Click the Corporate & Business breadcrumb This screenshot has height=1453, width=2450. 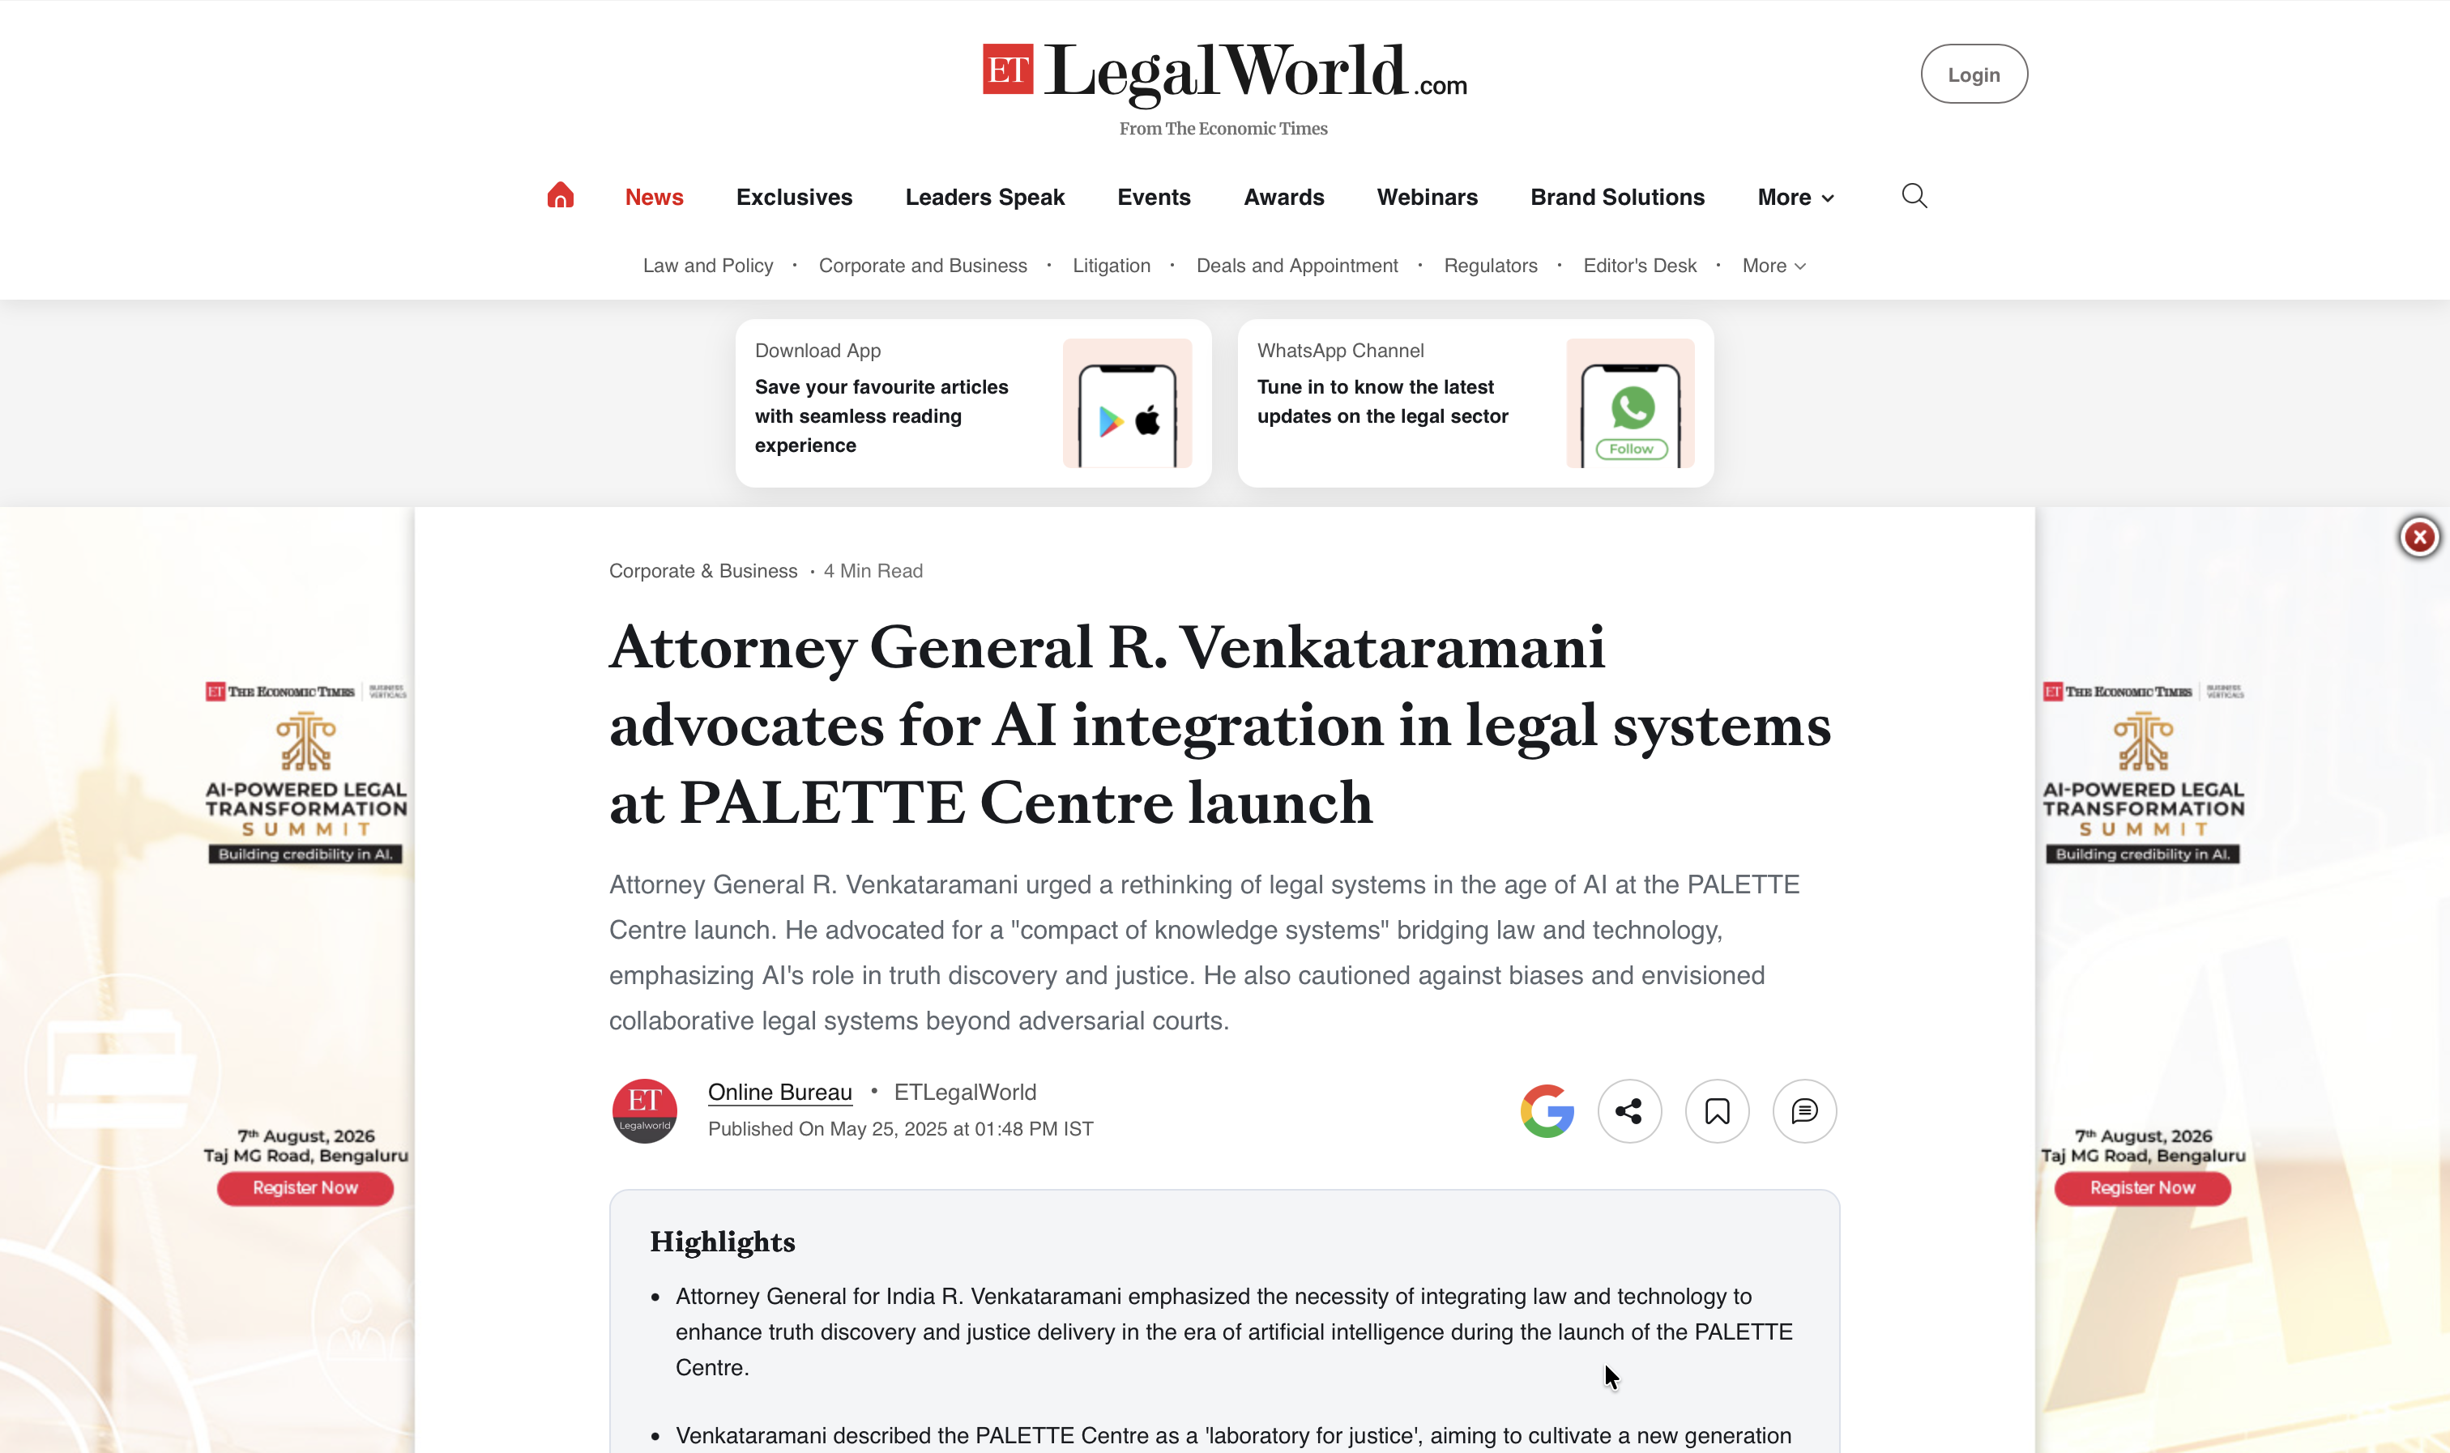(x=702, y=571)
